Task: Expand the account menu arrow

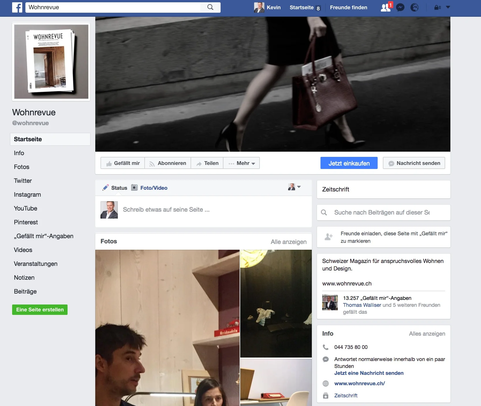Action: pyautogui.click(x=448, y=7)
